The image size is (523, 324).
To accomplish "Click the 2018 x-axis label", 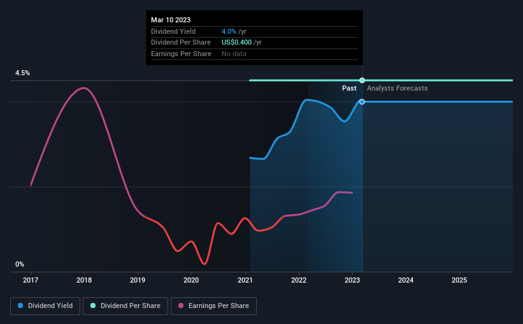I will click(x=84, y=280).
